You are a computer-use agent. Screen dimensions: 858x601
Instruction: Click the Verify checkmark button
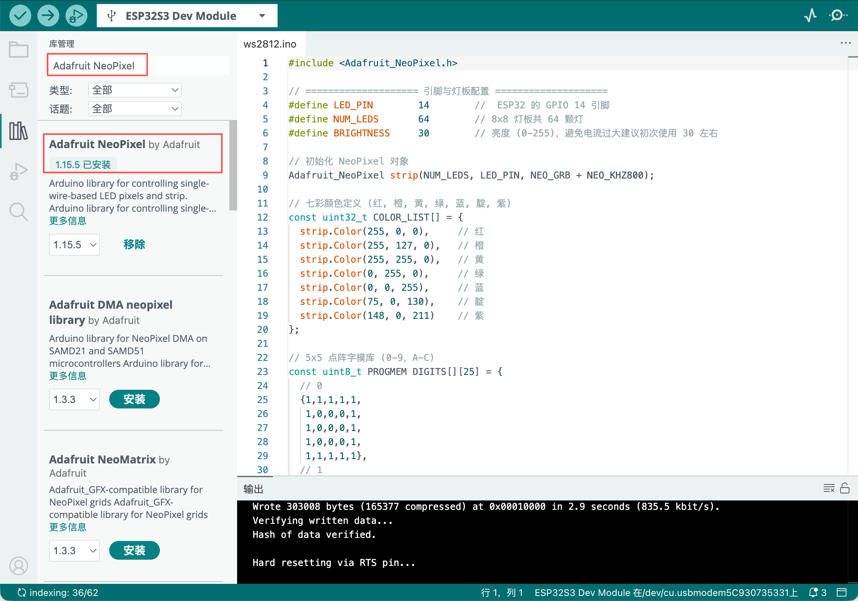tap(20, 16)
